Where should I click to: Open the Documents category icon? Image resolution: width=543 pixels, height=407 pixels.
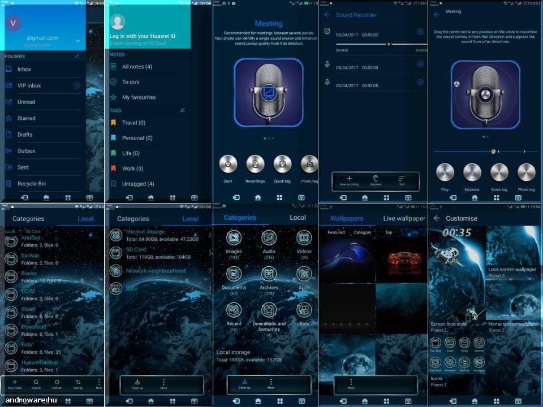click(x=234, y=274)
